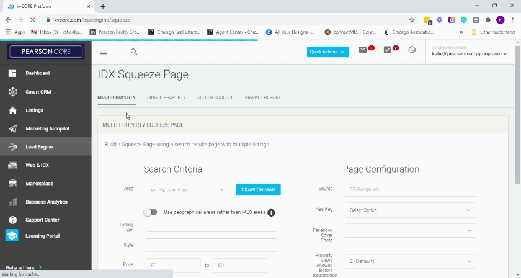The width and height of the screenshot is (521, 278).
Task: Open the Business Analytics bar chart icon
Action: coord(12,202)
